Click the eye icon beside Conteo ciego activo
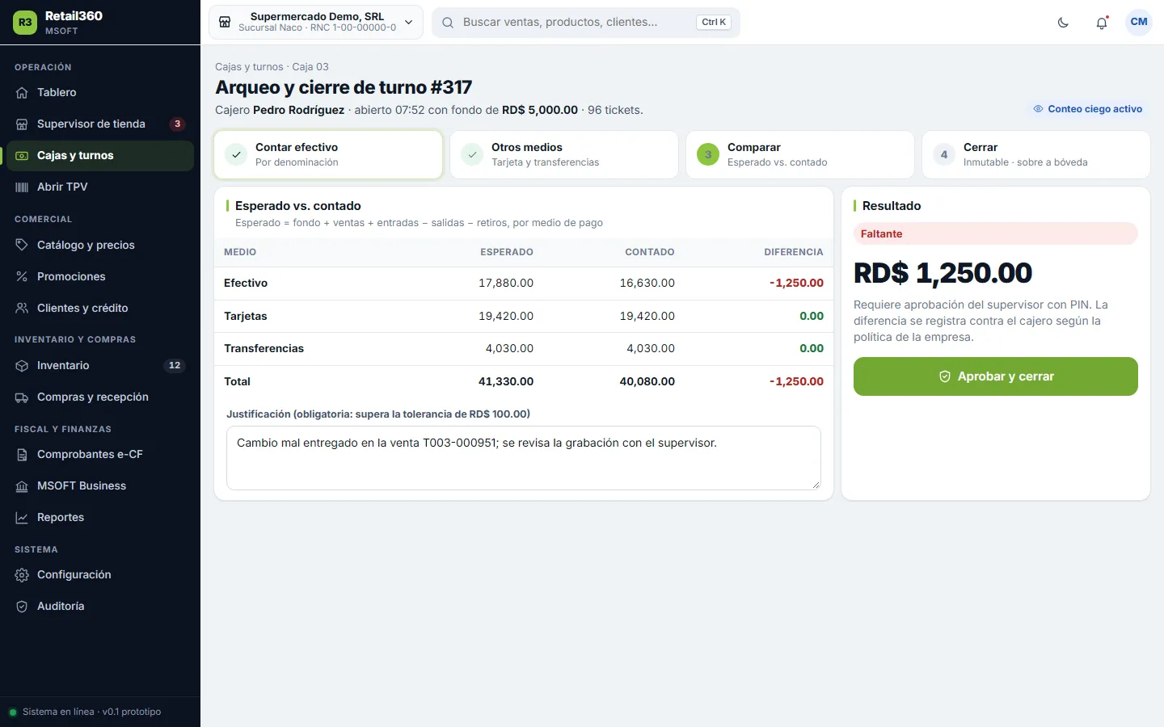 pos(1038,109)
